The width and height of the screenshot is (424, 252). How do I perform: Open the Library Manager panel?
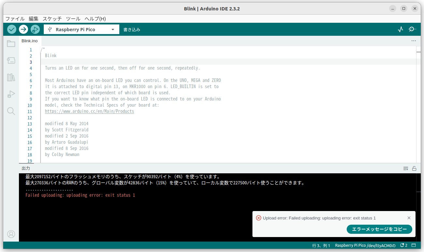11,77
